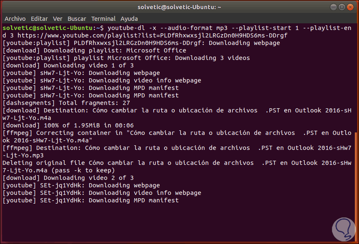Open the Ver menu
This screenshot has width=359, height=244.
click(x=58, y=19)
